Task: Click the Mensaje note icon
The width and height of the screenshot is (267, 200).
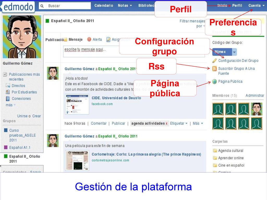Action: click(x=65, y=40)
